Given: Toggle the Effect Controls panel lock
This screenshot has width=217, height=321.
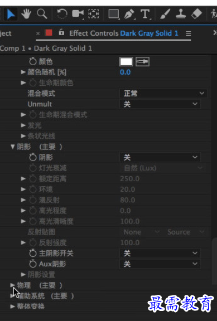Looking at the screenshot, I should (61, 32).
